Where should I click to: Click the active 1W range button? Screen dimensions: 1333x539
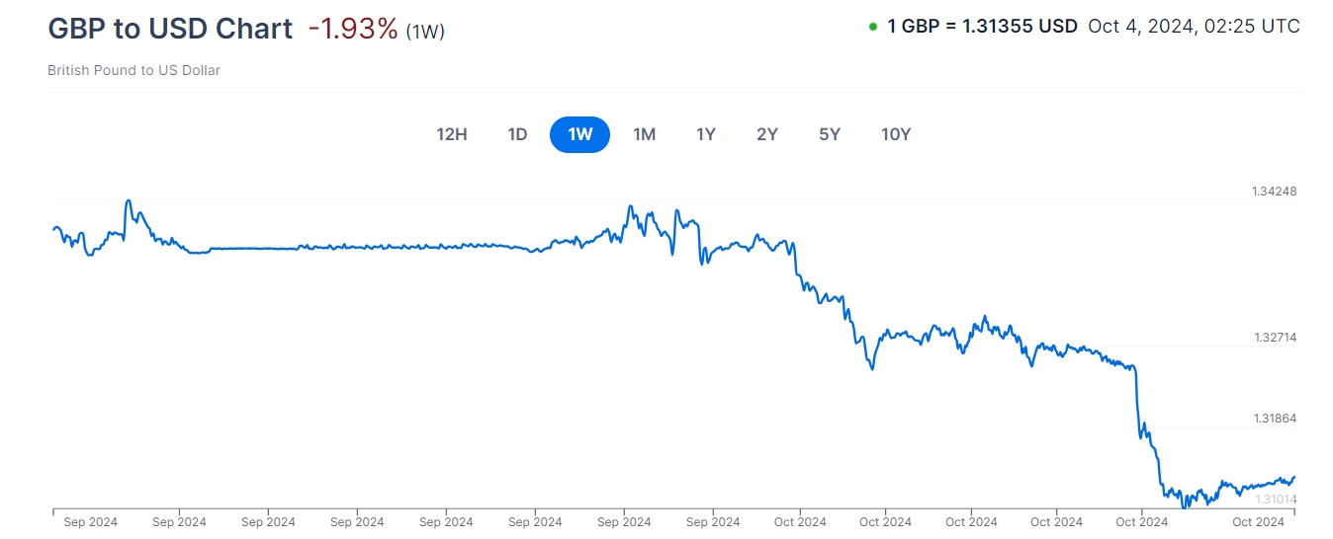click(x=579, y=134)
